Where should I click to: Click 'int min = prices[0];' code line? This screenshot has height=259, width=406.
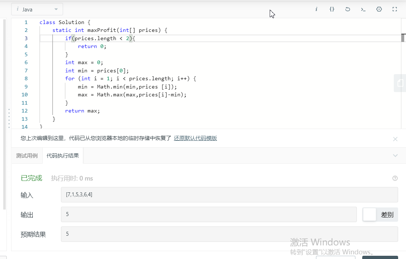[x=97, y=71]
